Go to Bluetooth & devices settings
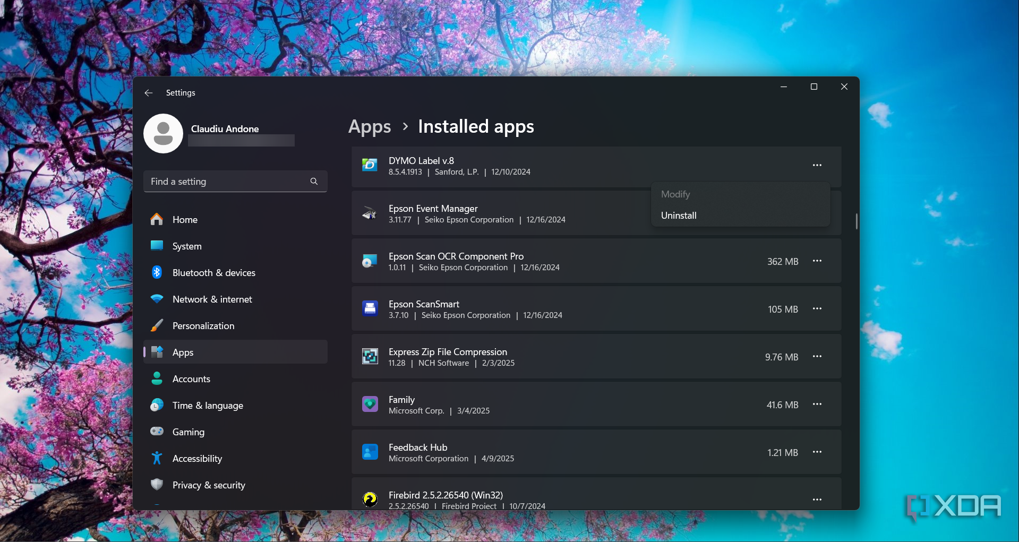 (235, 273)
